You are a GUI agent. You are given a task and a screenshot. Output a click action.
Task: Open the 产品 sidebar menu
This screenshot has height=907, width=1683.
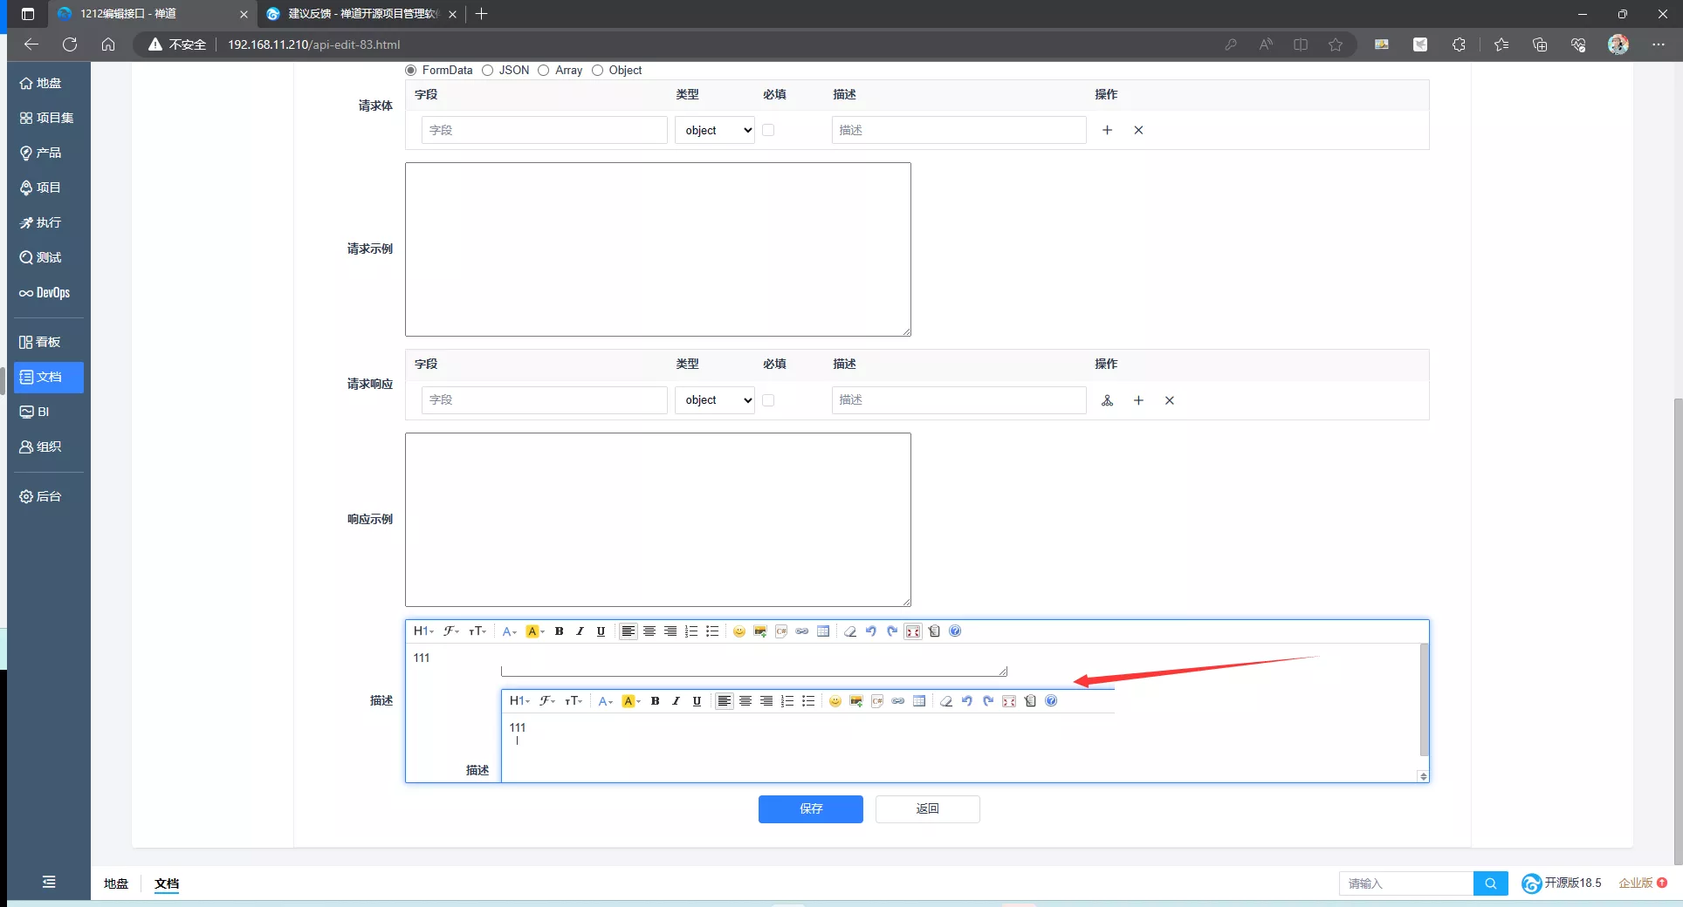click(49, 153)
